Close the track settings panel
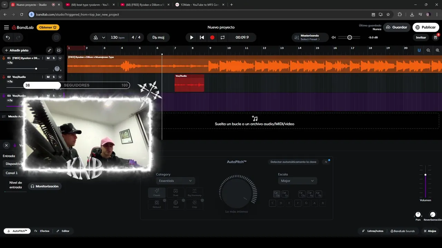442x248 pixels. (x=6, y=145)
